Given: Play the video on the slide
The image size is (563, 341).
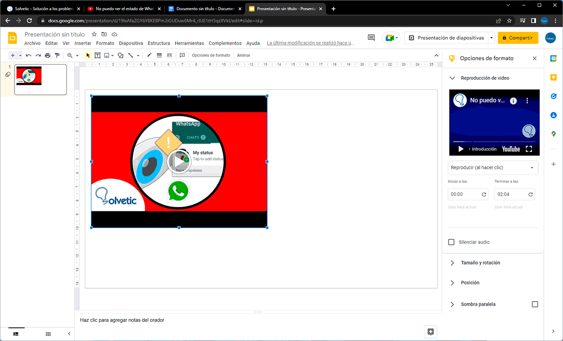Looking at the screenshot, I should click(179, 162).
